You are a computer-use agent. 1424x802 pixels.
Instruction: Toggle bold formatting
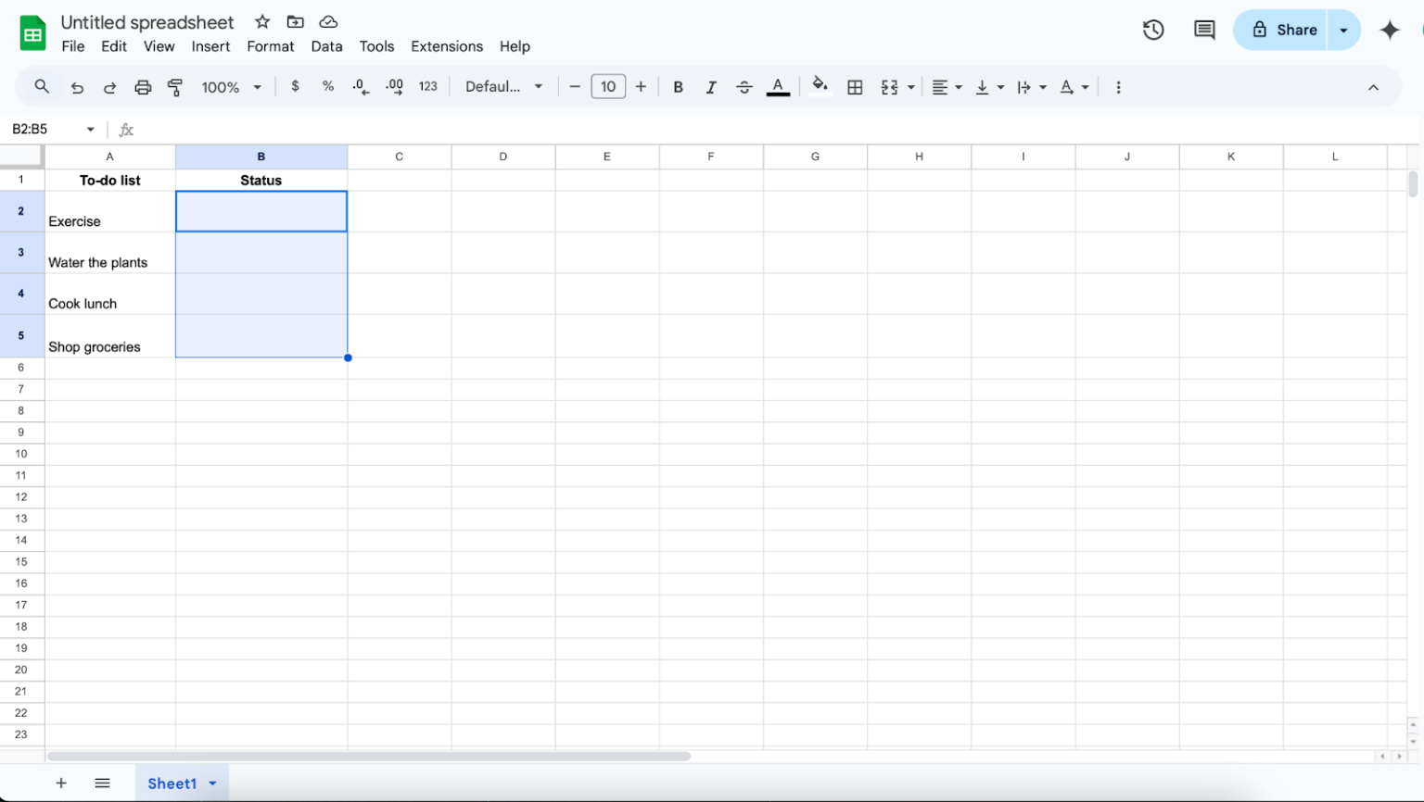click(678, 86)
